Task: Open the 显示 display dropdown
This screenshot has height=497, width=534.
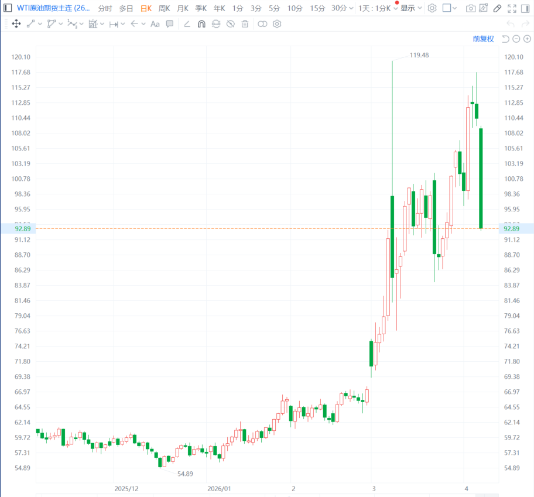Action: pyautogui.click(x=411, y=8)
